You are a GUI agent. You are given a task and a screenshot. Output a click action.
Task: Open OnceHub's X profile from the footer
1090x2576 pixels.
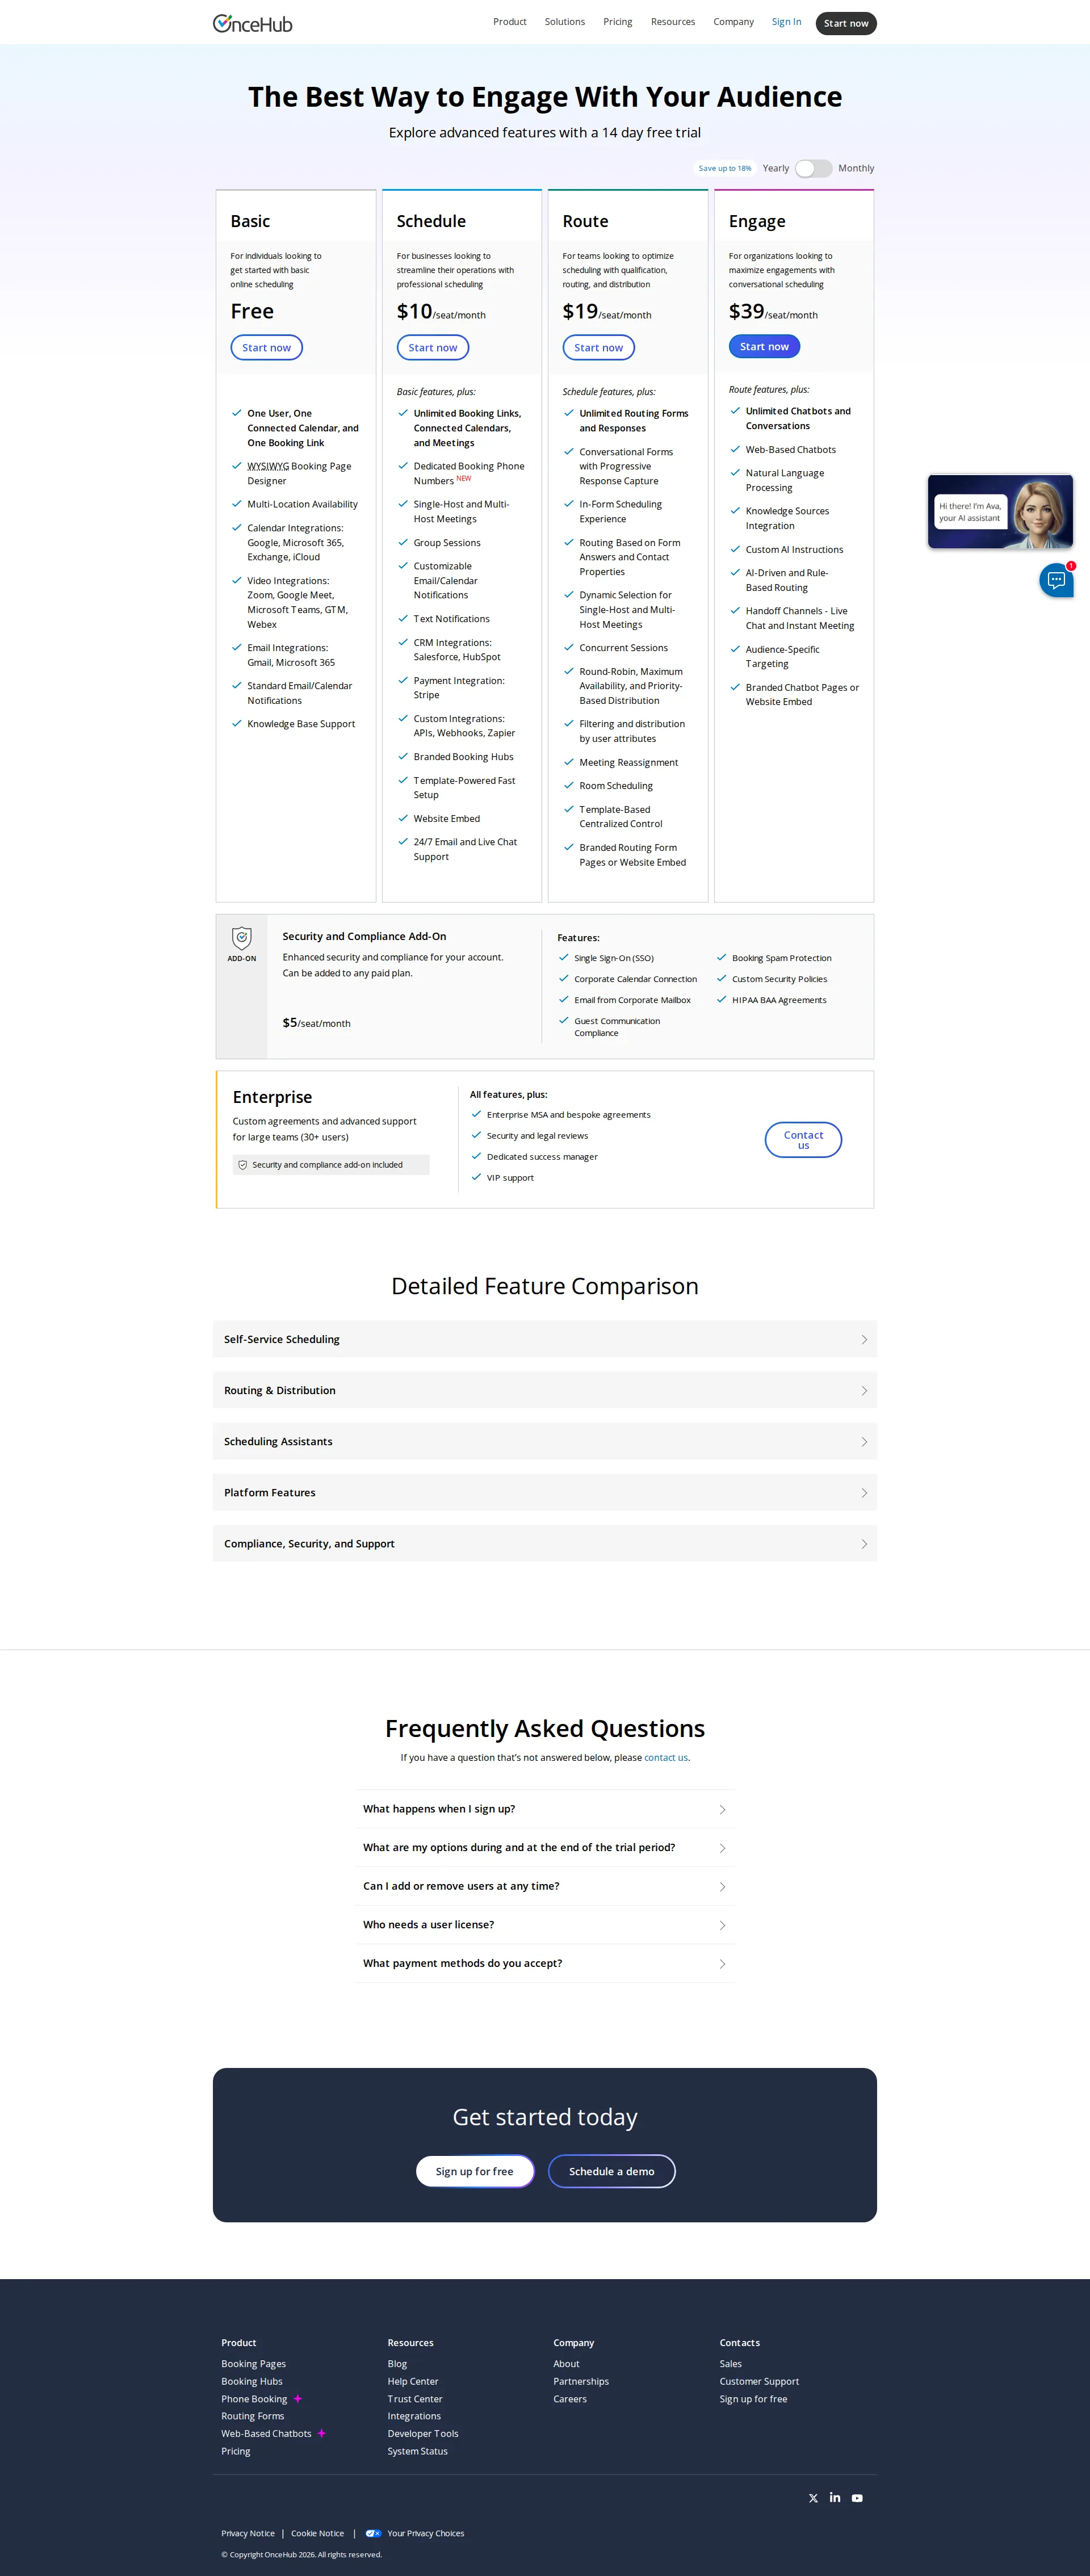pyautogui.click(x=813, y=2498)
